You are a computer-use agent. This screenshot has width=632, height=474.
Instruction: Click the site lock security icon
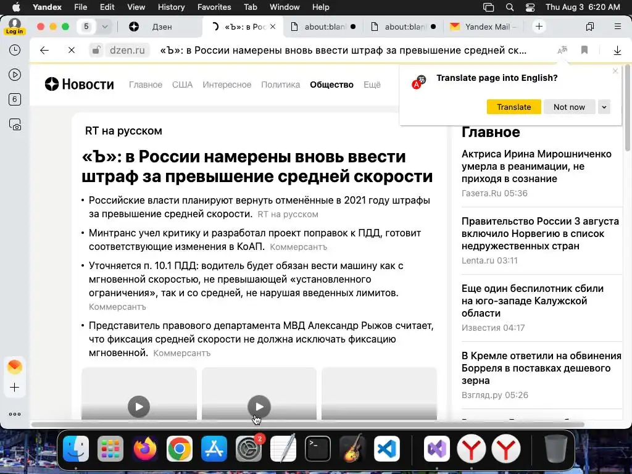(96, 51)
